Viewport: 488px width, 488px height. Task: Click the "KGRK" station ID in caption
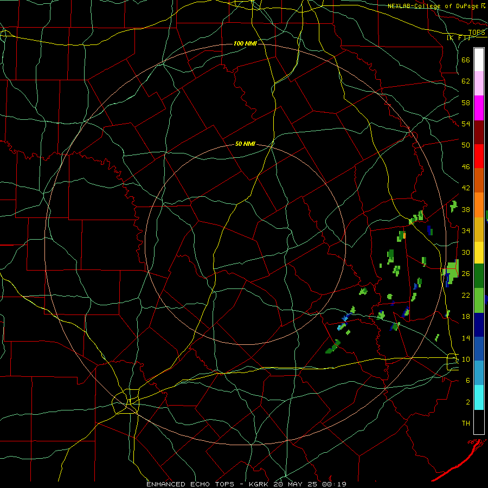coord(259,484)
